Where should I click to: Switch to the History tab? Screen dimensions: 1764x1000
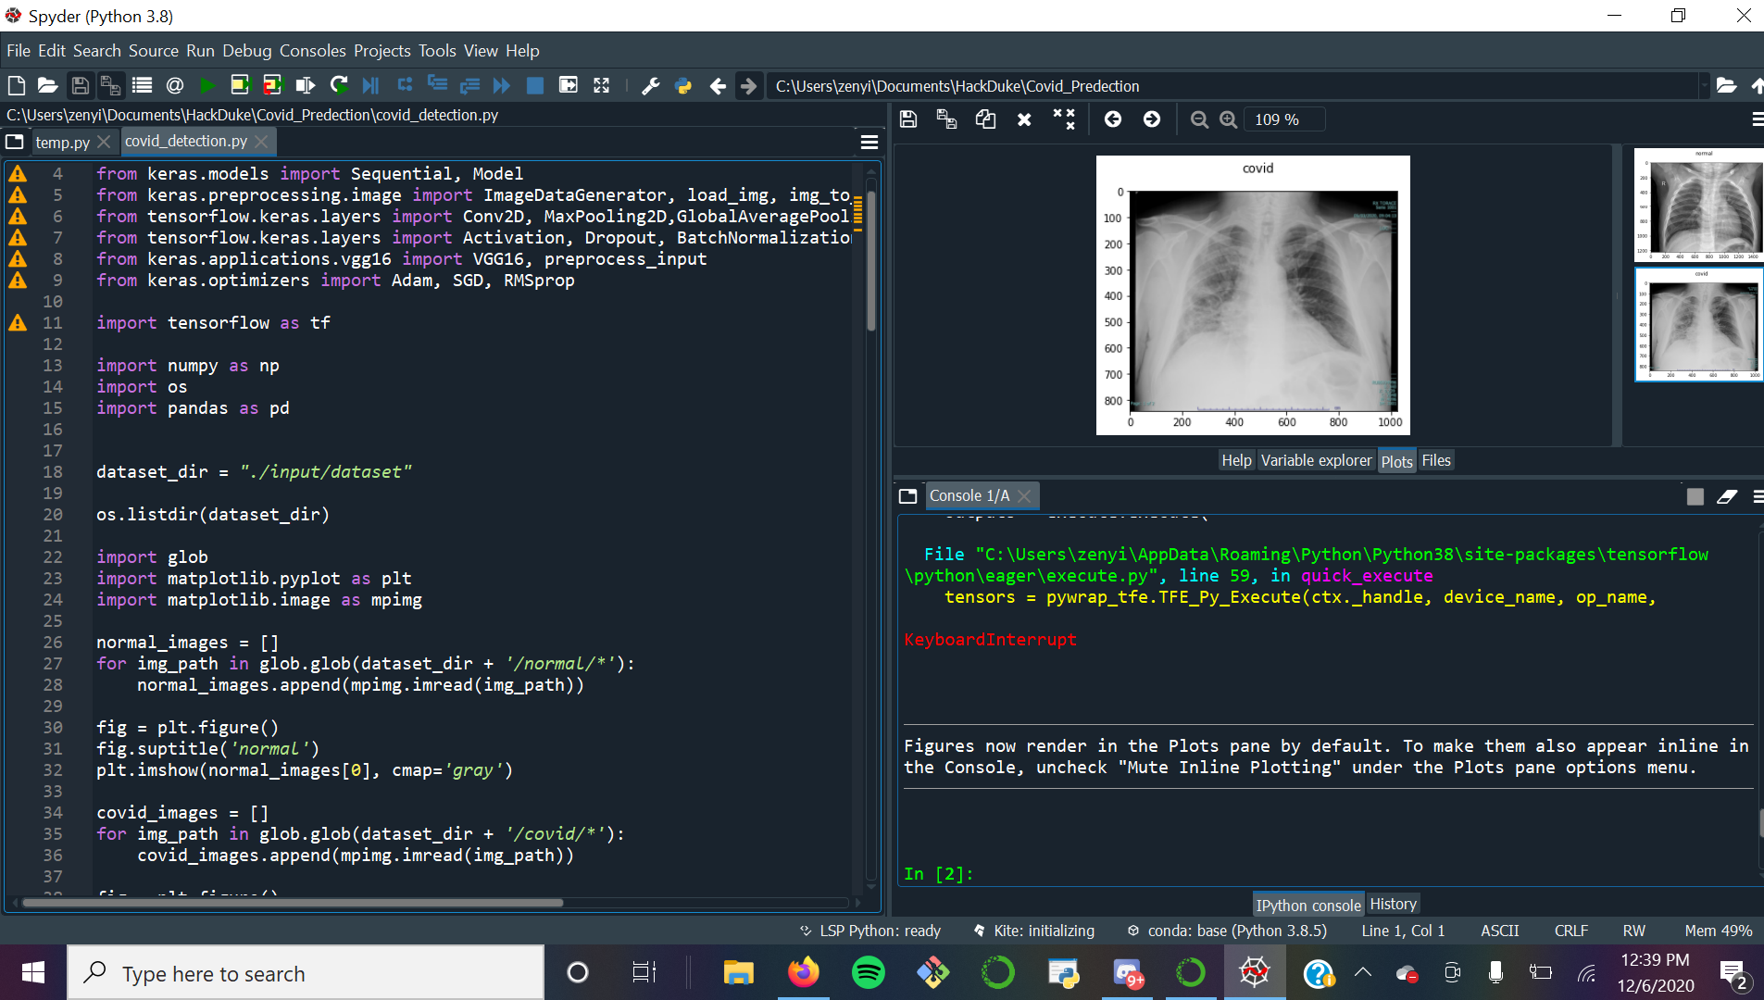coord(1393,904)
